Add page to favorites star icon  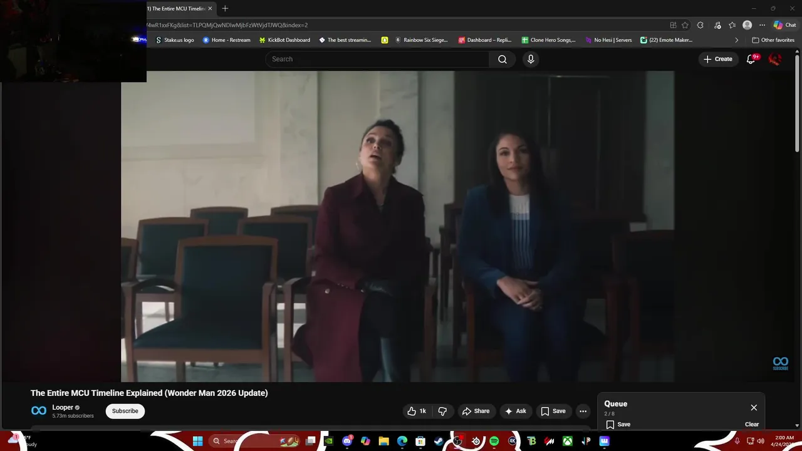tap(685, 25)
